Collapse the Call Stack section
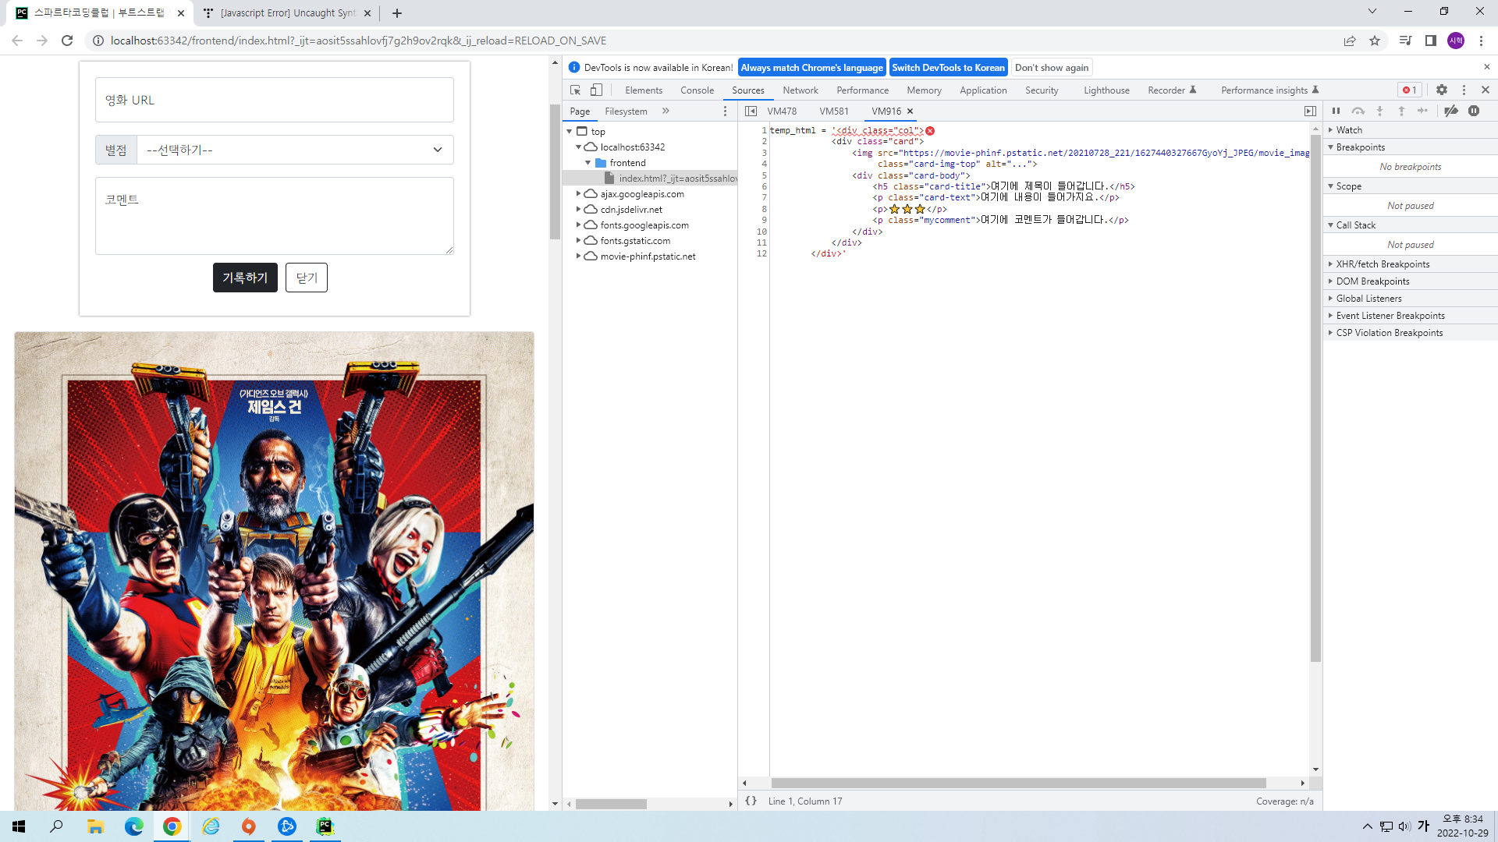Screen dimensions: 1498x842 [1411, 225]
